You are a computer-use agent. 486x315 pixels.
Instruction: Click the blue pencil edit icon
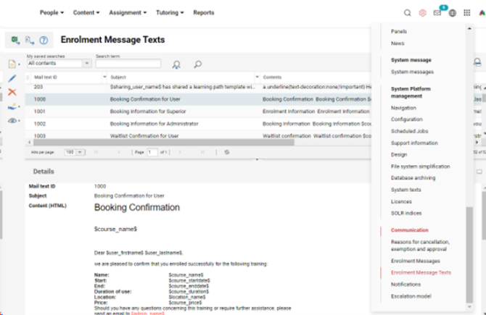point(12,78)
